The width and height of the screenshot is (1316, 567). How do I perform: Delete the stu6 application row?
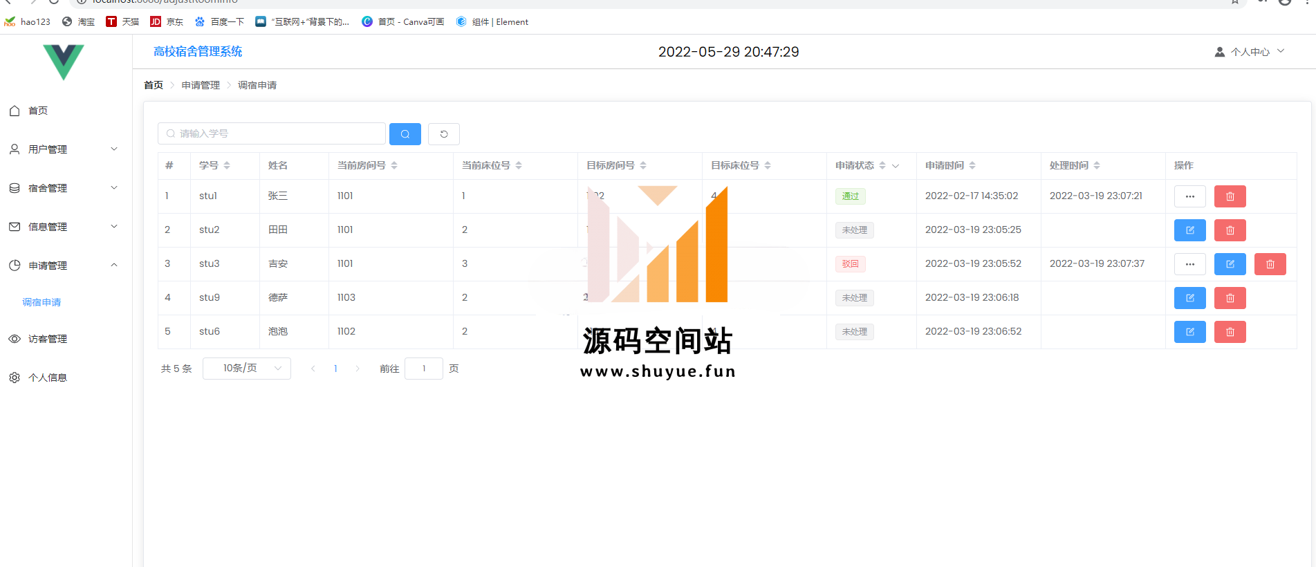pos(1230,332)
